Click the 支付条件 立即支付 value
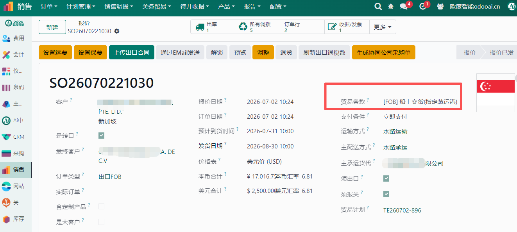Image resolution: width=517 pixels, height=232 pixels. coord(395,116)
